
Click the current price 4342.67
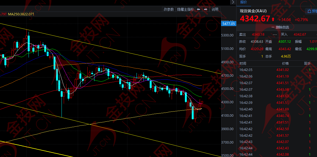[x=255, y=19]
